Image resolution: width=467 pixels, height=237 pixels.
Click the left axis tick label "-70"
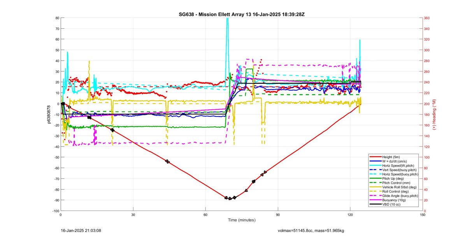coord(56,179)
